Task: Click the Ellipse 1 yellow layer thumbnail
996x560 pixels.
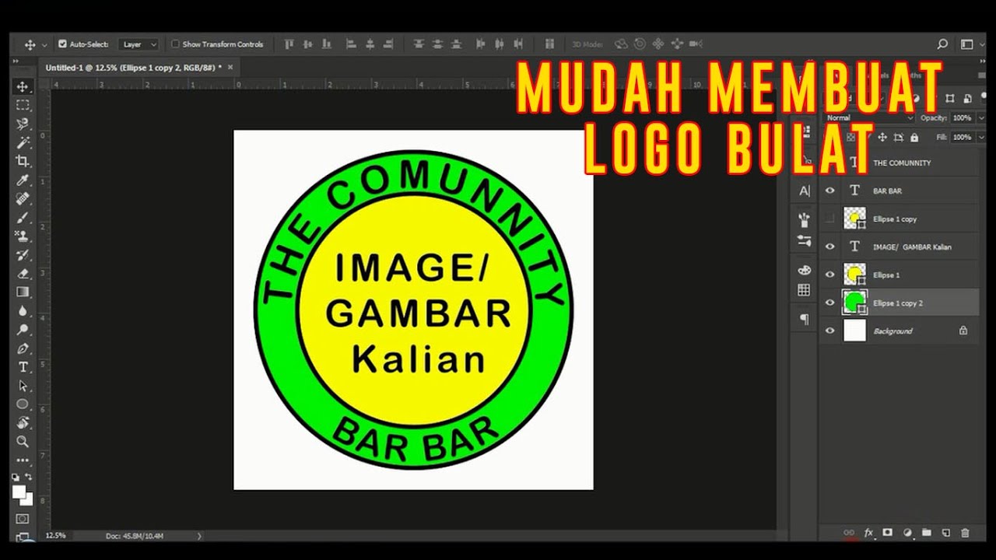Action: point(855,275)
